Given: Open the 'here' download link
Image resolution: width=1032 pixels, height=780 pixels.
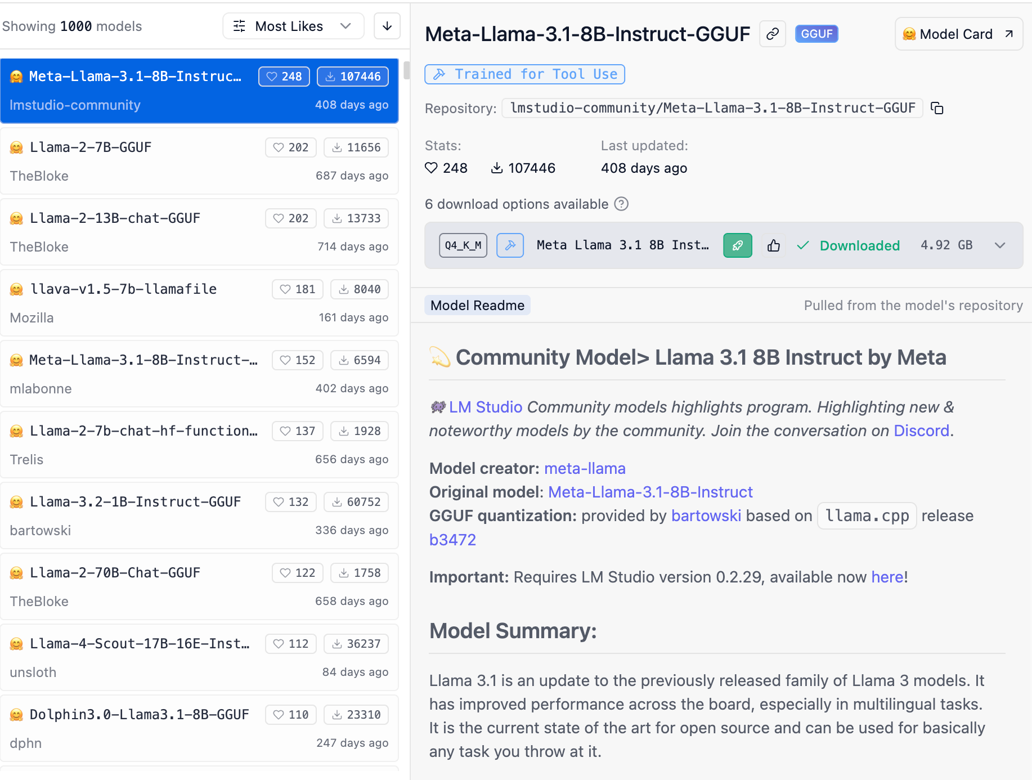Looking at the screenshot, I should tap(887, 577).
